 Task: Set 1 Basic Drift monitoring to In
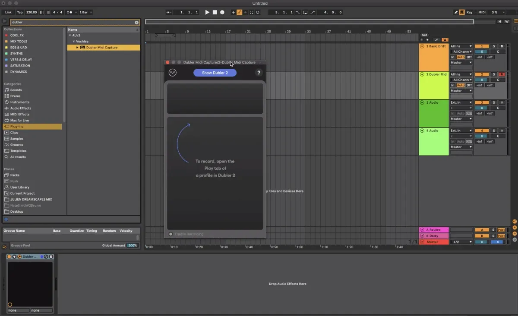453,57
